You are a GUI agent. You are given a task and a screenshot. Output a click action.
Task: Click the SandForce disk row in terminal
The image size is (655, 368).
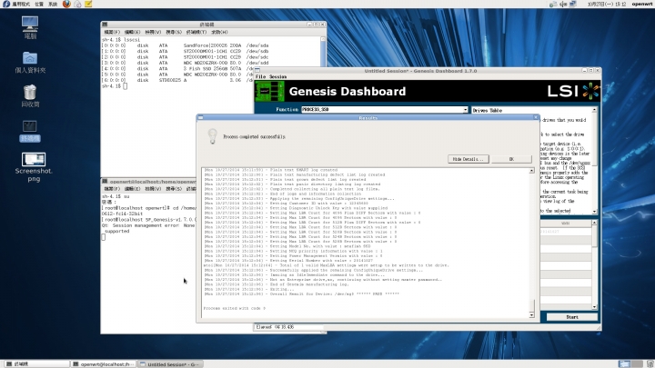(186, 45)
